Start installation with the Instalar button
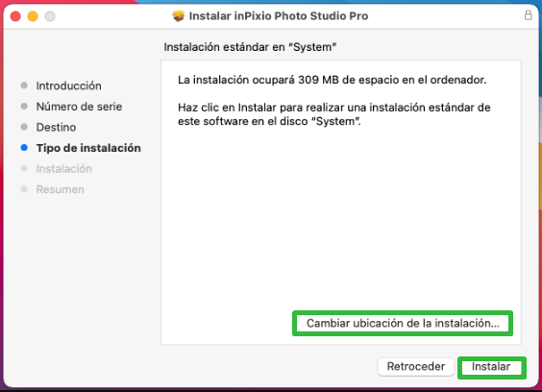This screenshot has width=542, height=392. point(491,366)
